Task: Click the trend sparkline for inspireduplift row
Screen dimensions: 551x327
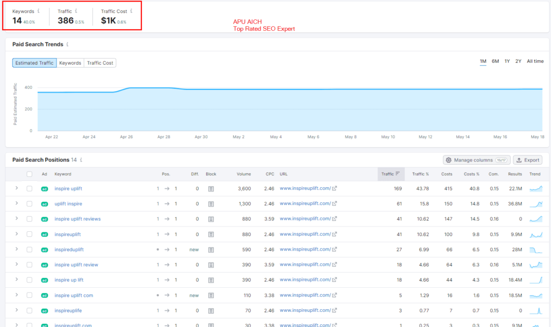Action: (x=535, y=250)
